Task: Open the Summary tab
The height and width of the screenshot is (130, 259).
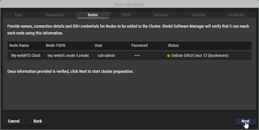Action: [161, 15]
